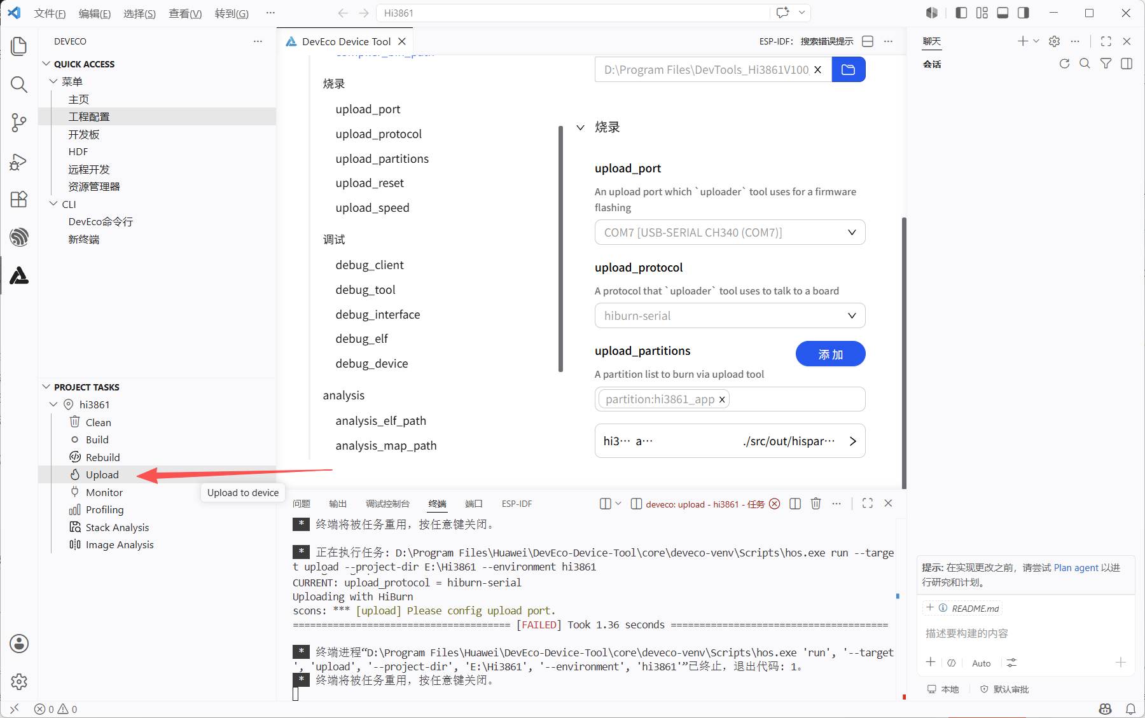
Task: Run the Upload task for hi3861
Action: [102, 474]
